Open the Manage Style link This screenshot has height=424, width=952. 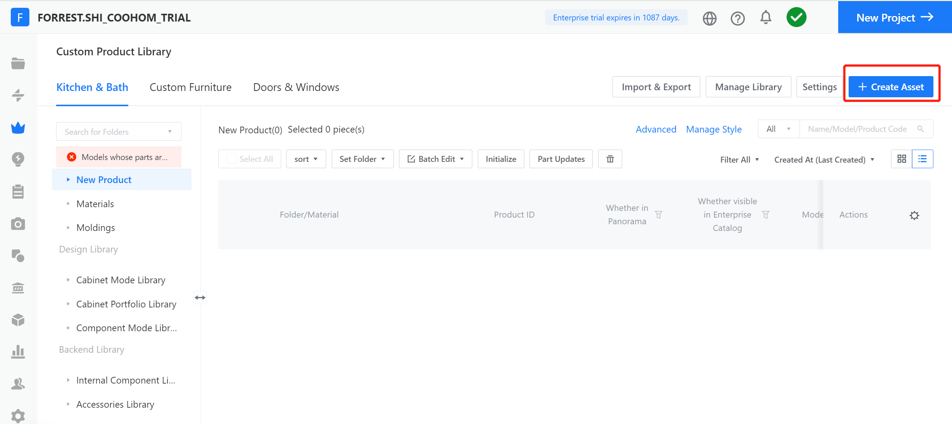click(x=714, y=130)
